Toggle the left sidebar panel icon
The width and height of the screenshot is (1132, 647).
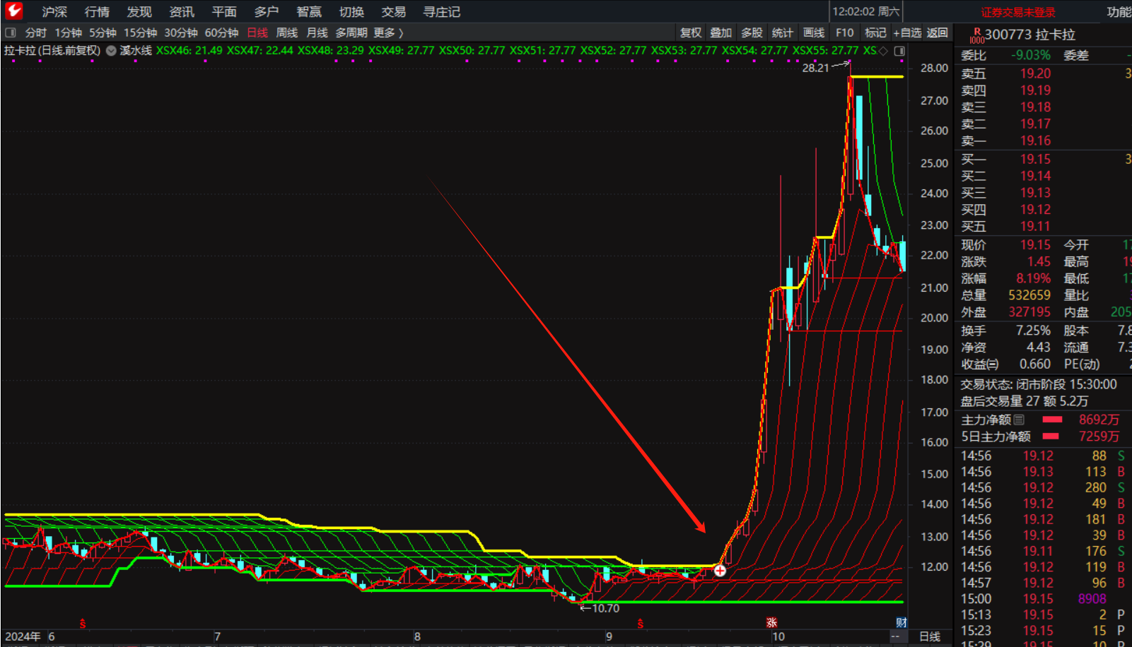[10, 32]
